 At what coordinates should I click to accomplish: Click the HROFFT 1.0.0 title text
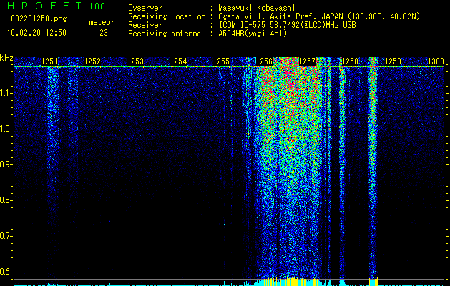pos(56,6)
